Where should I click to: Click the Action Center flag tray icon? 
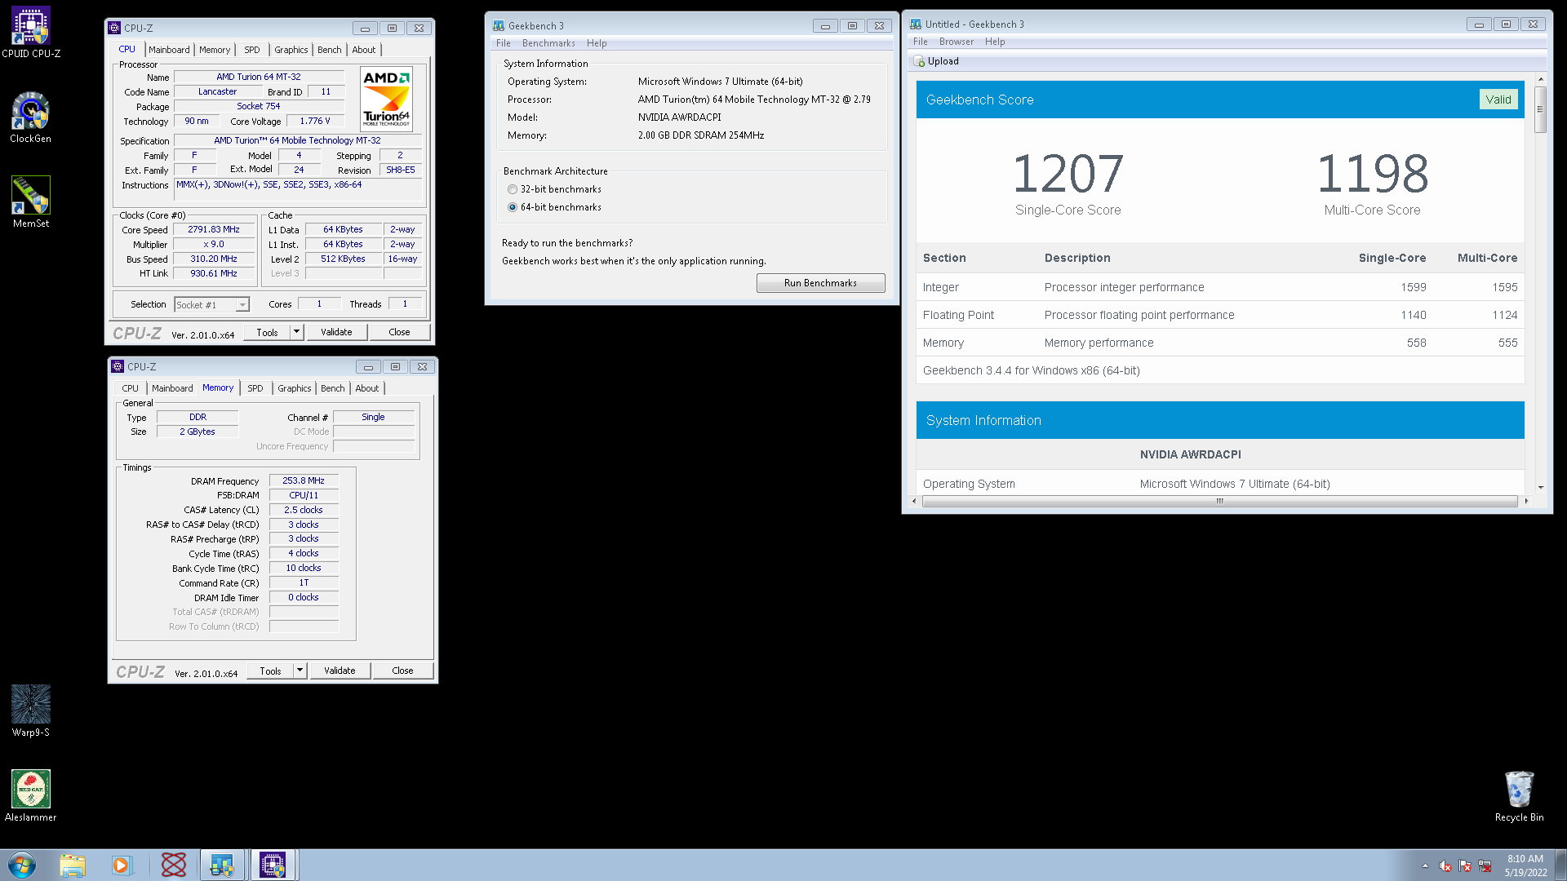point(1465,866)
